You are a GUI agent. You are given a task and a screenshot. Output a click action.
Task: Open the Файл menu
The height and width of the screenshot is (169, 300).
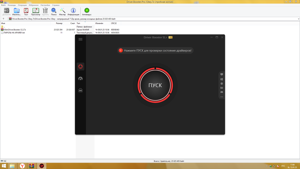pos(3,5)
